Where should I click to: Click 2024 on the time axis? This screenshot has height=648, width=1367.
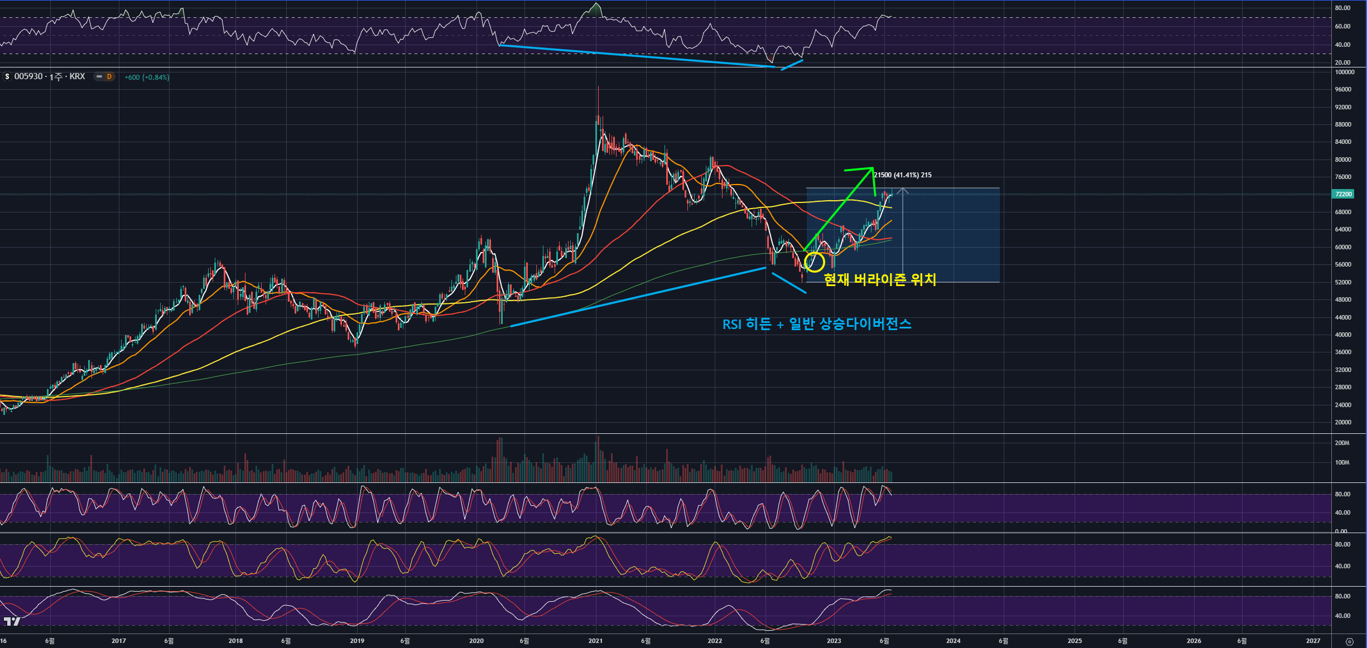(953, 641)
